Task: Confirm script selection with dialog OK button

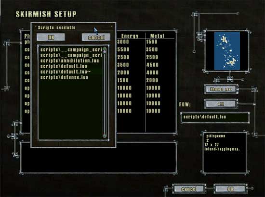Action: click(x=51, y=37)
